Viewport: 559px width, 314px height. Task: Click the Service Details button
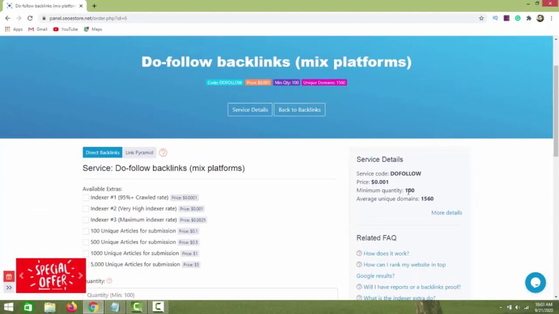[x=250, y=110]
